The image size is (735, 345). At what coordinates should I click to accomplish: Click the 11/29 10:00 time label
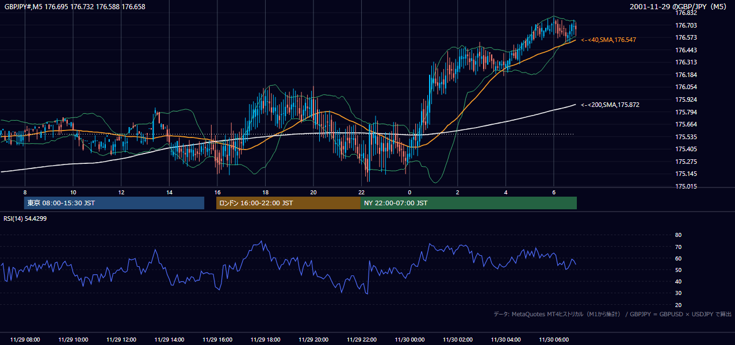point(73,340)
